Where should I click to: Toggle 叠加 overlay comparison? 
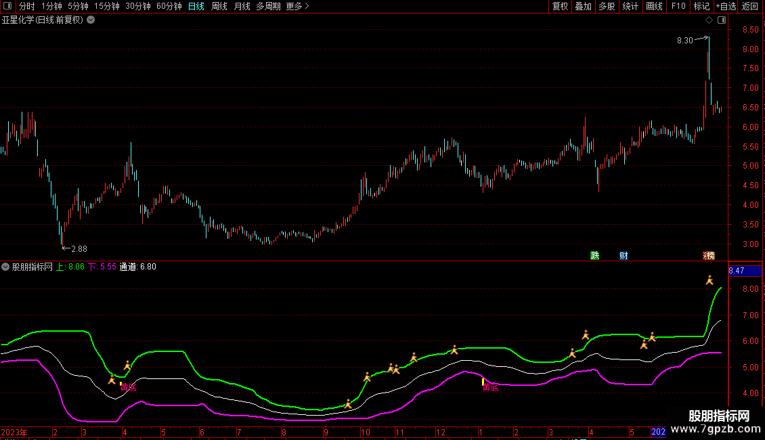583,6
